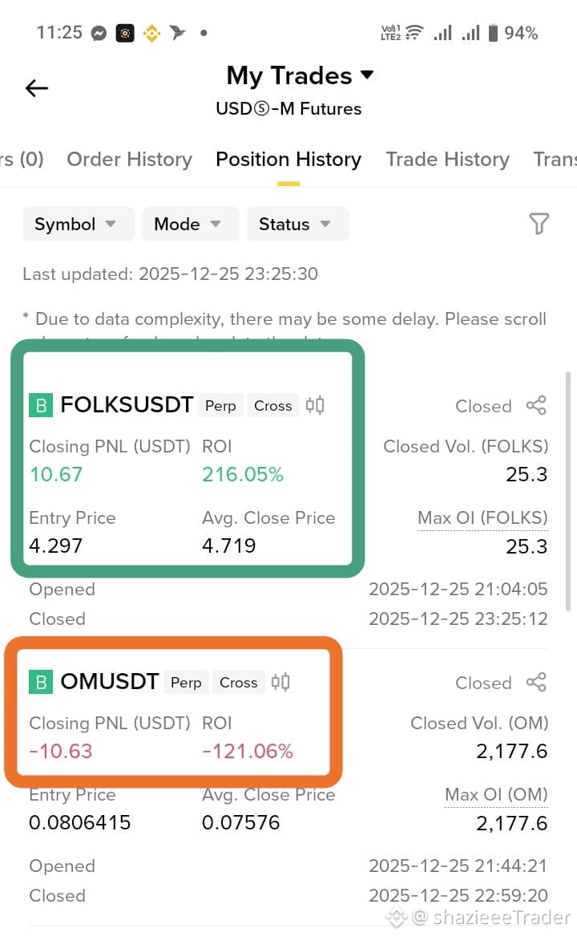Image resolution: width=577 pixels, height=937 pixels.
Task: Switch to the Order History tab
Action: (x=130, y=160)
